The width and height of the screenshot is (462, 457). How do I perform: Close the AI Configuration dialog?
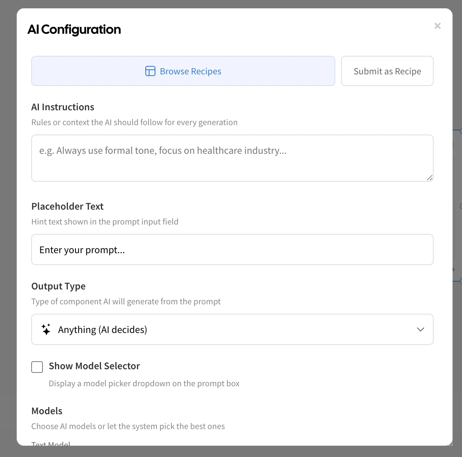coord(437,26)
